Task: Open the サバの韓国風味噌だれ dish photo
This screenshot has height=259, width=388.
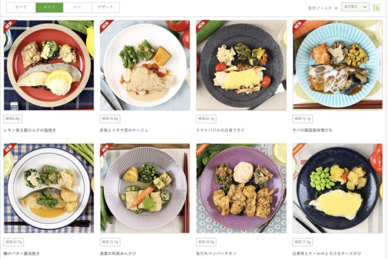Action: click(338, 65)
